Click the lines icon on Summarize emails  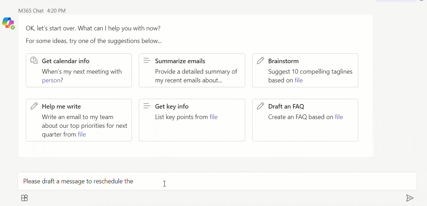pos(147,60)
